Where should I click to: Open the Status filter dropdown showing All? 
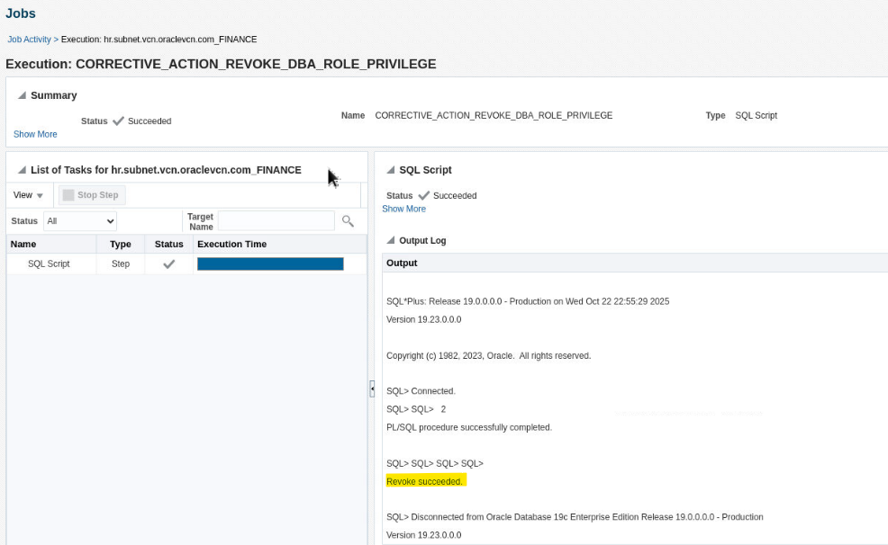point(80,220)
